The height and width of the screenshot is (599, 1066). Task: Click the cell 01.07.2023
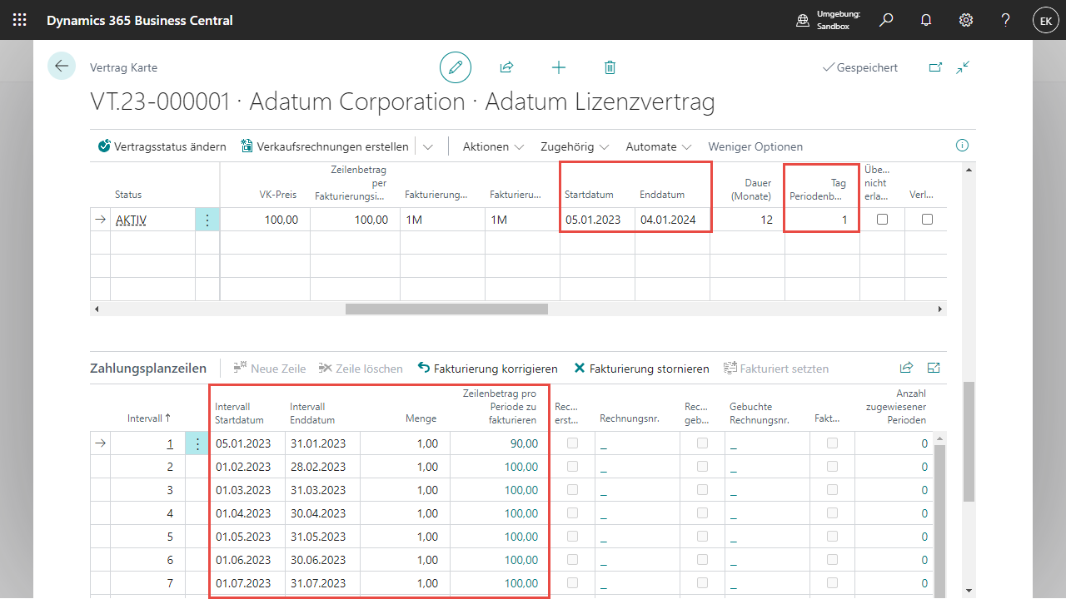[247, 583]
